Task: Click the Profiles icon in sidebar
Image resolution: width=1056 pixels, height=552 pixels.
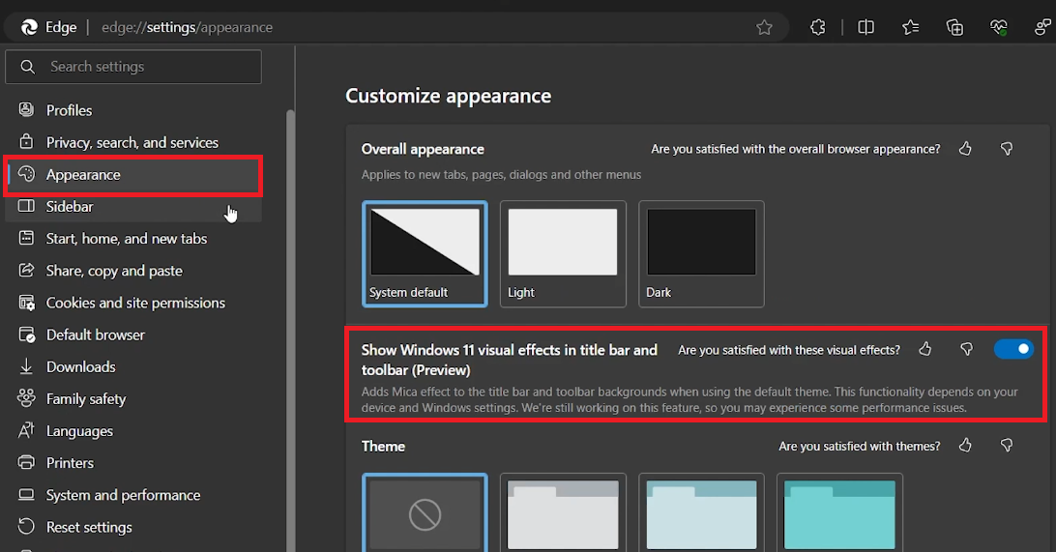Action: pos(26,110)
